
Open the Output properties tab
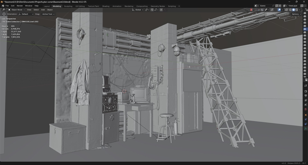(x=306, y=96)
